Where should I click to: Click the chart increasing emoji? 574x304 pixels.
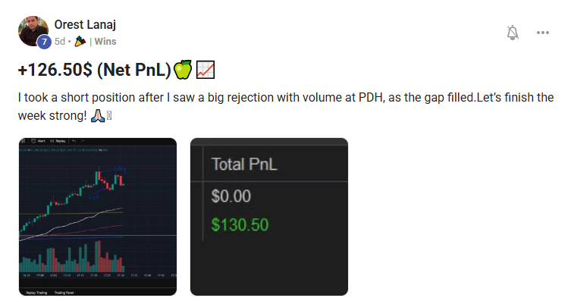click(x=205, y=70)
